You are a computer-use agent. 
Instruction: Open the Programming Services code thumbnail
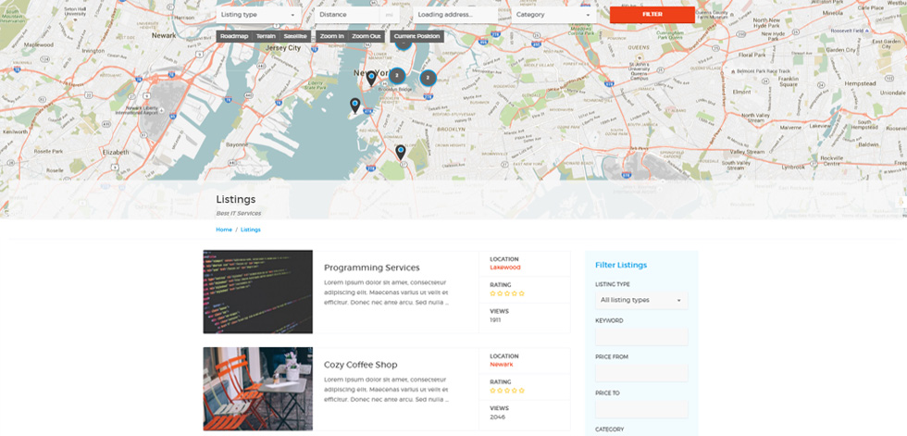pos(258,292)
